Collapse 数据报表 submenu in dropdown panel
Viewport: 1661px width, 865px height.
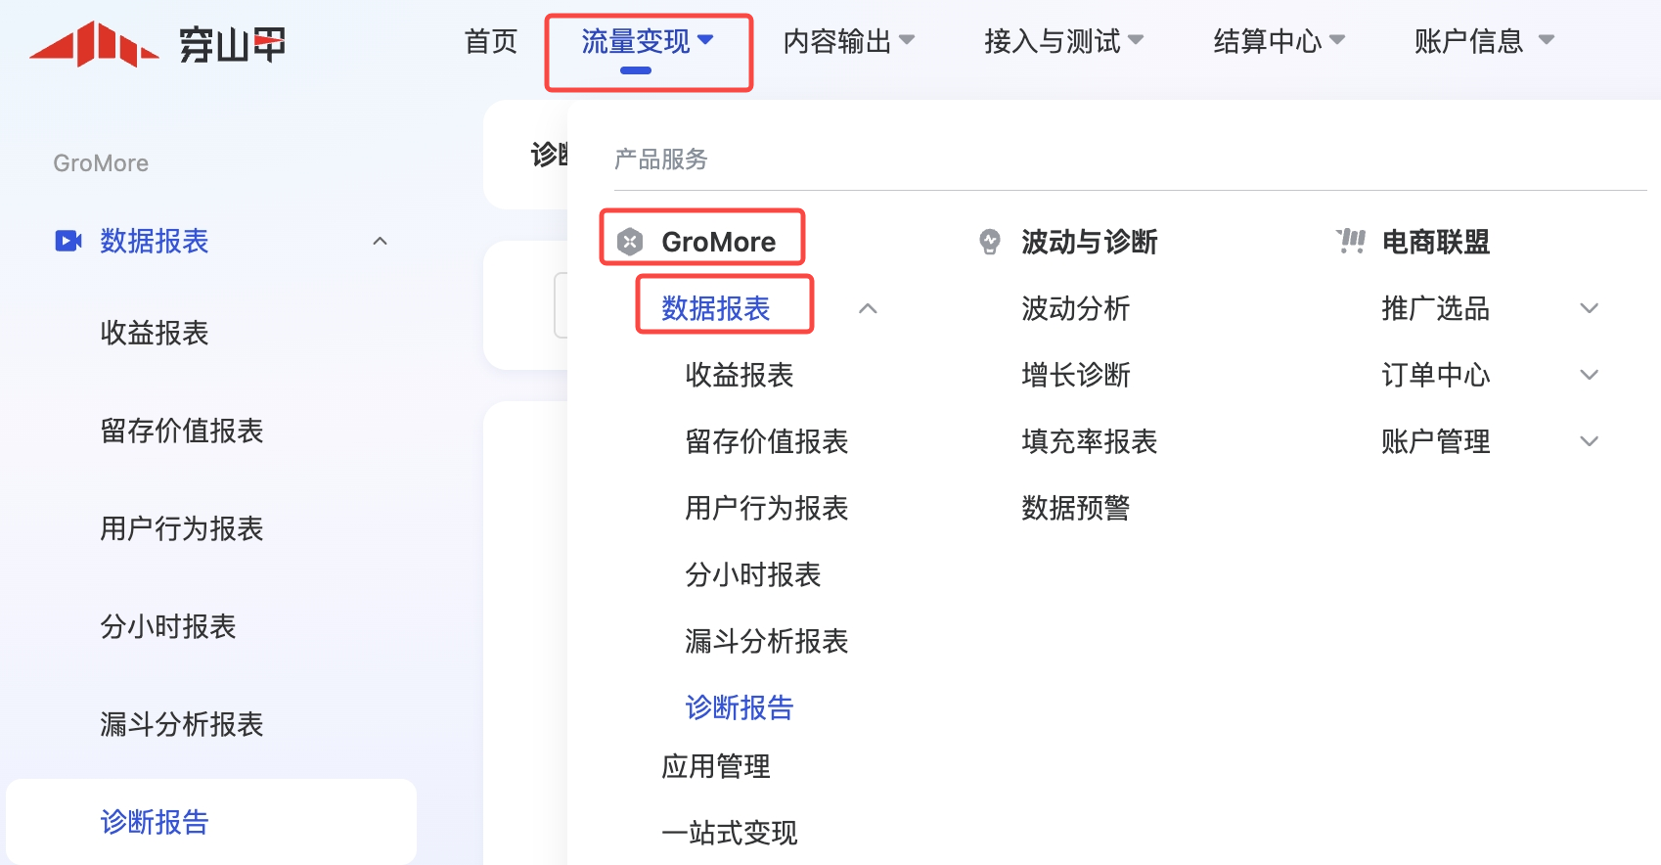[x=867, y=308]
